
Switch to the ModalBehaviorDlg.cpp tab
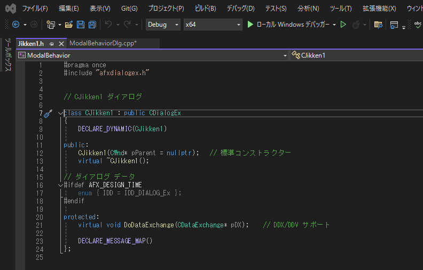103,43
